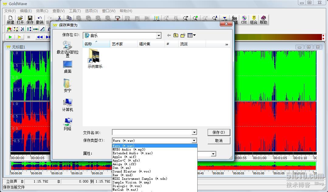Image resolution: width=328 pixels, height=192 pixels.
Task: Open the 效果(C) menu
Action: 42,11
